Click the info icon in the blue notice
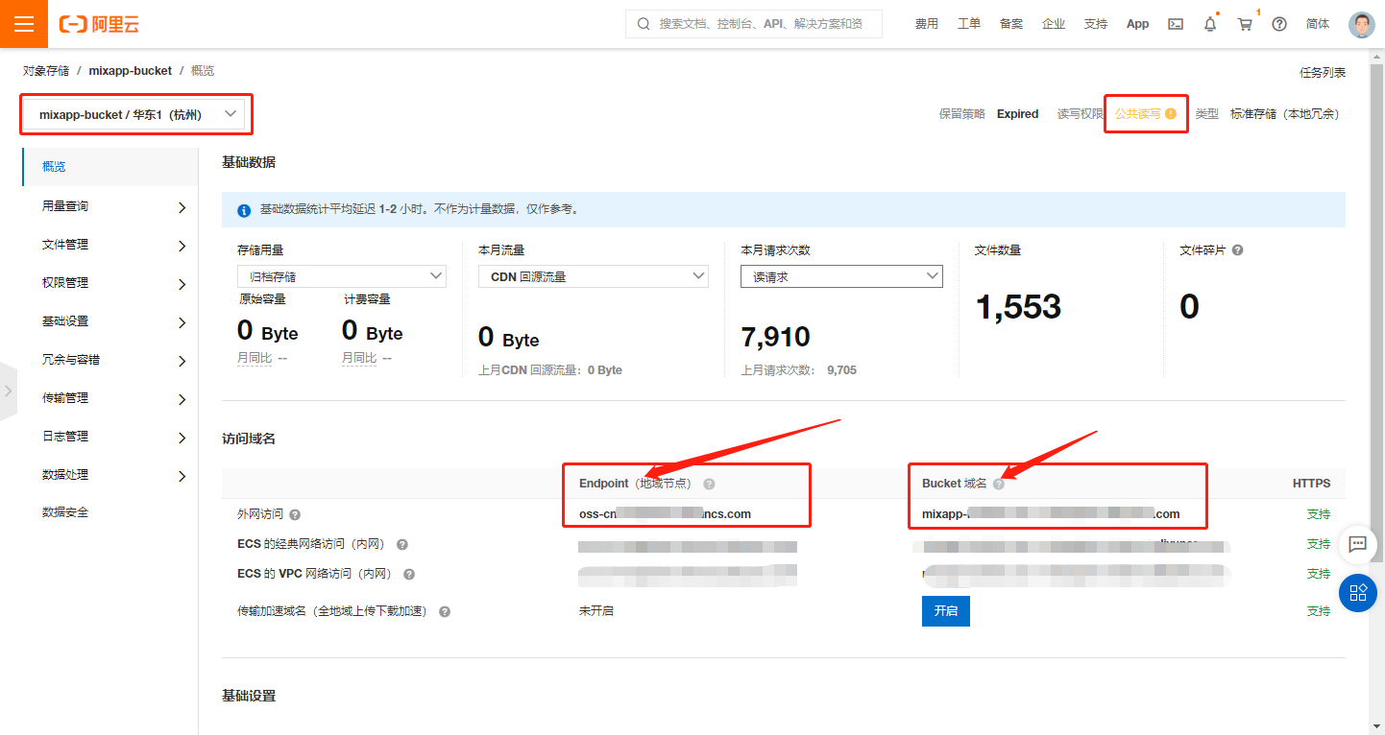Image resolution: width=1385 pixels, height=735 pixels. (x=244, y=210)
